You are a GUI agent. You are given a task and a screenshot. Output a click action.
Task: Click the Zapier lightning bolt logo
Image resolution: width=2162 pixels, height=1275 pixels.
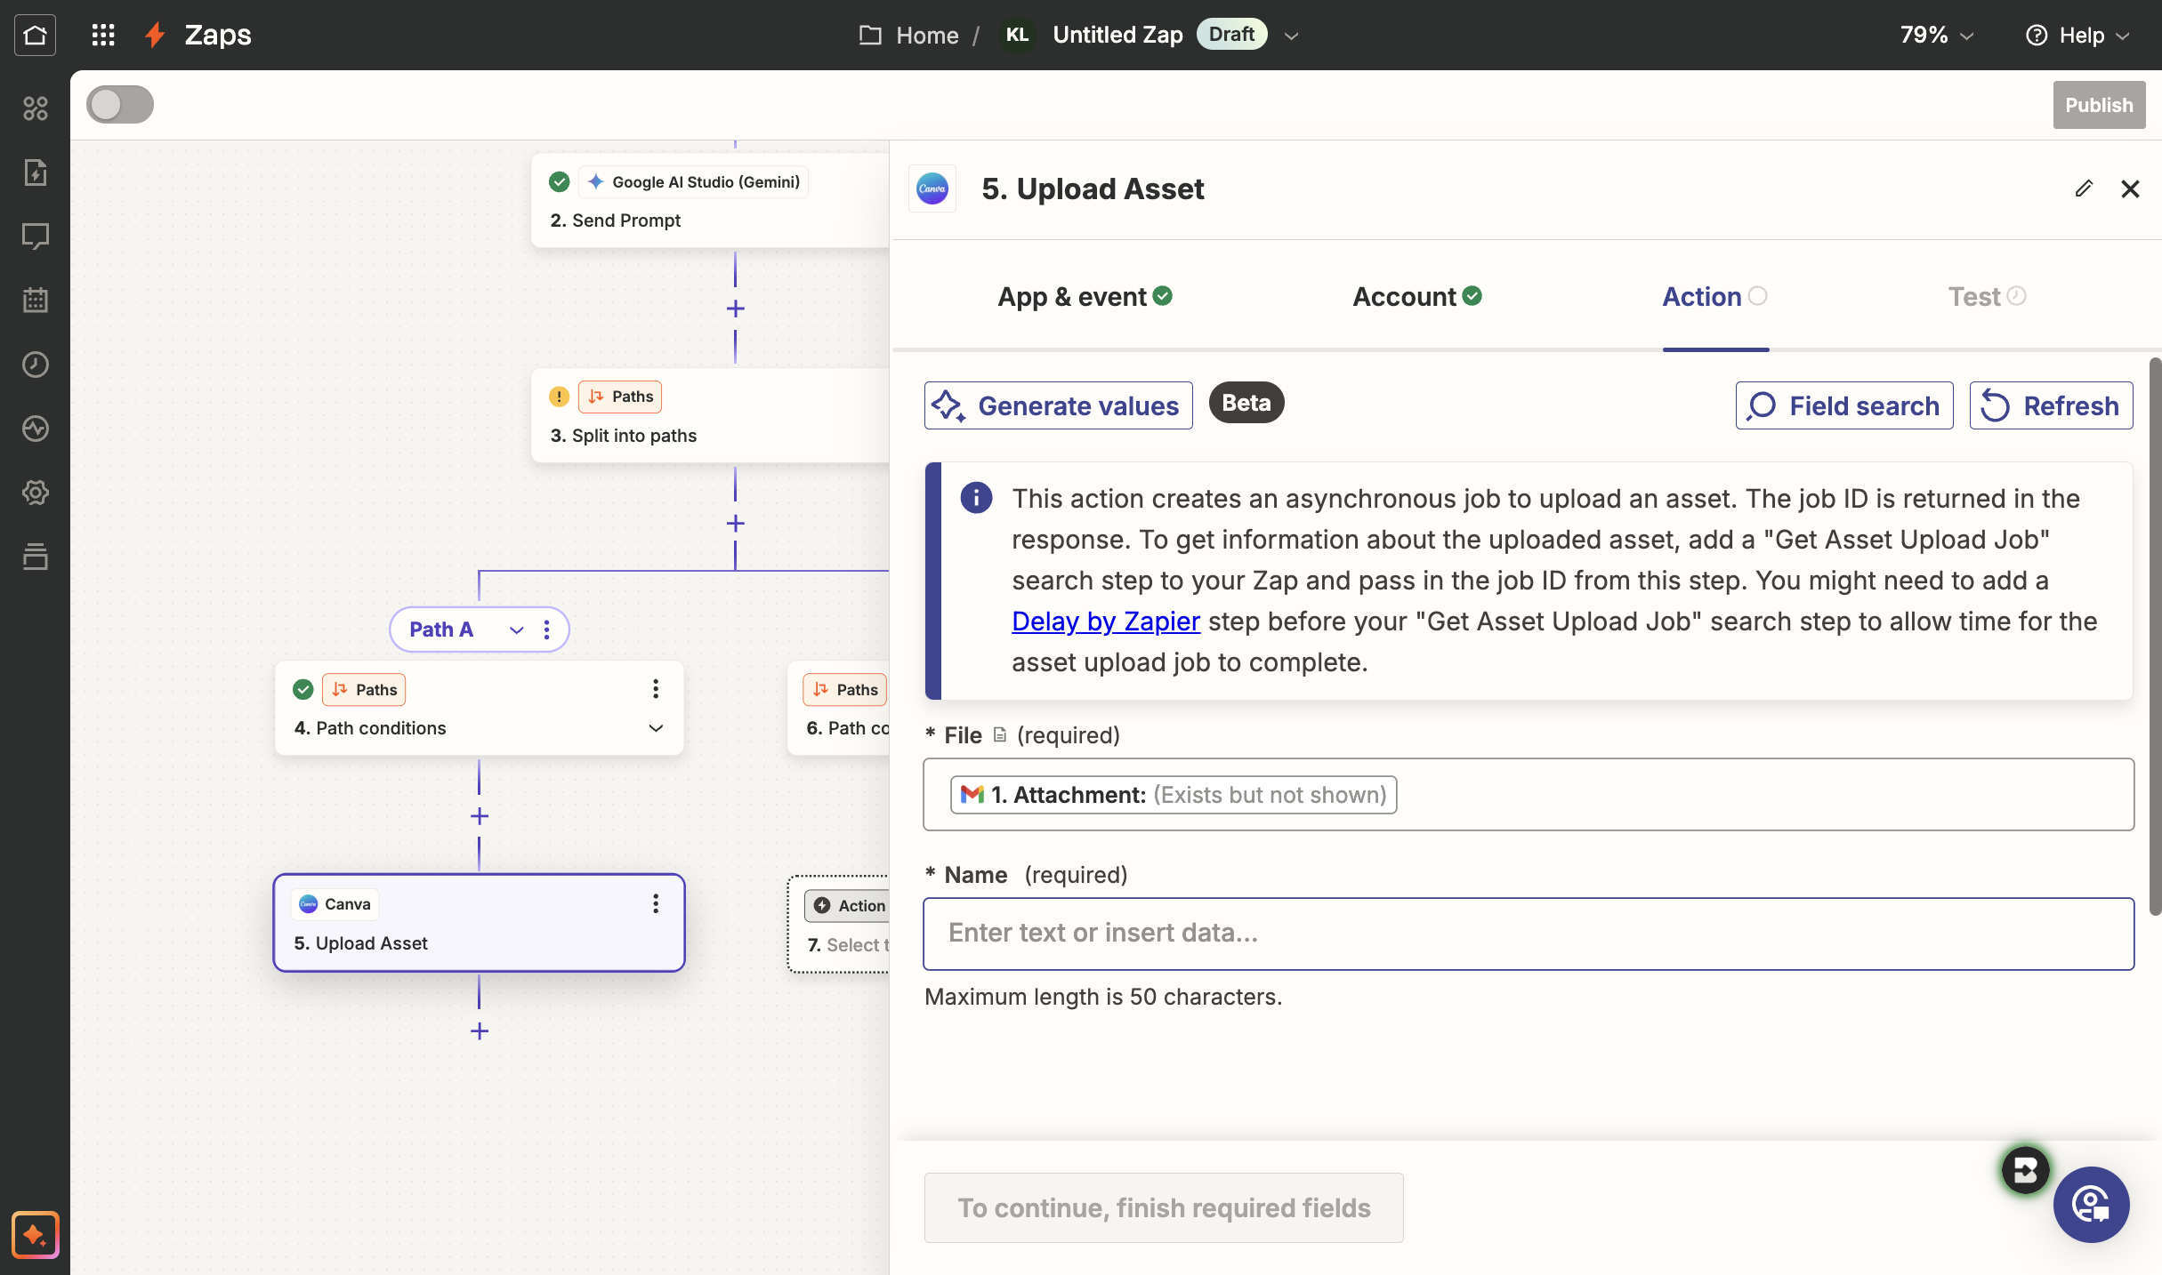(x=156, y=35)
